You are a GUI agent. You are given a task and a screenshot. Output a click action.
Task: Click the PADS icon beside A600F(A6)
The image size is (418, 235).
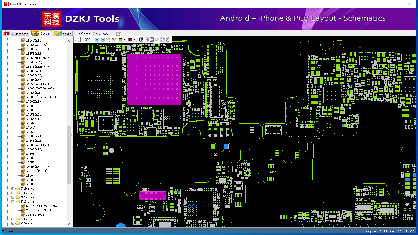pyautogui.click(x=23, y=80)
